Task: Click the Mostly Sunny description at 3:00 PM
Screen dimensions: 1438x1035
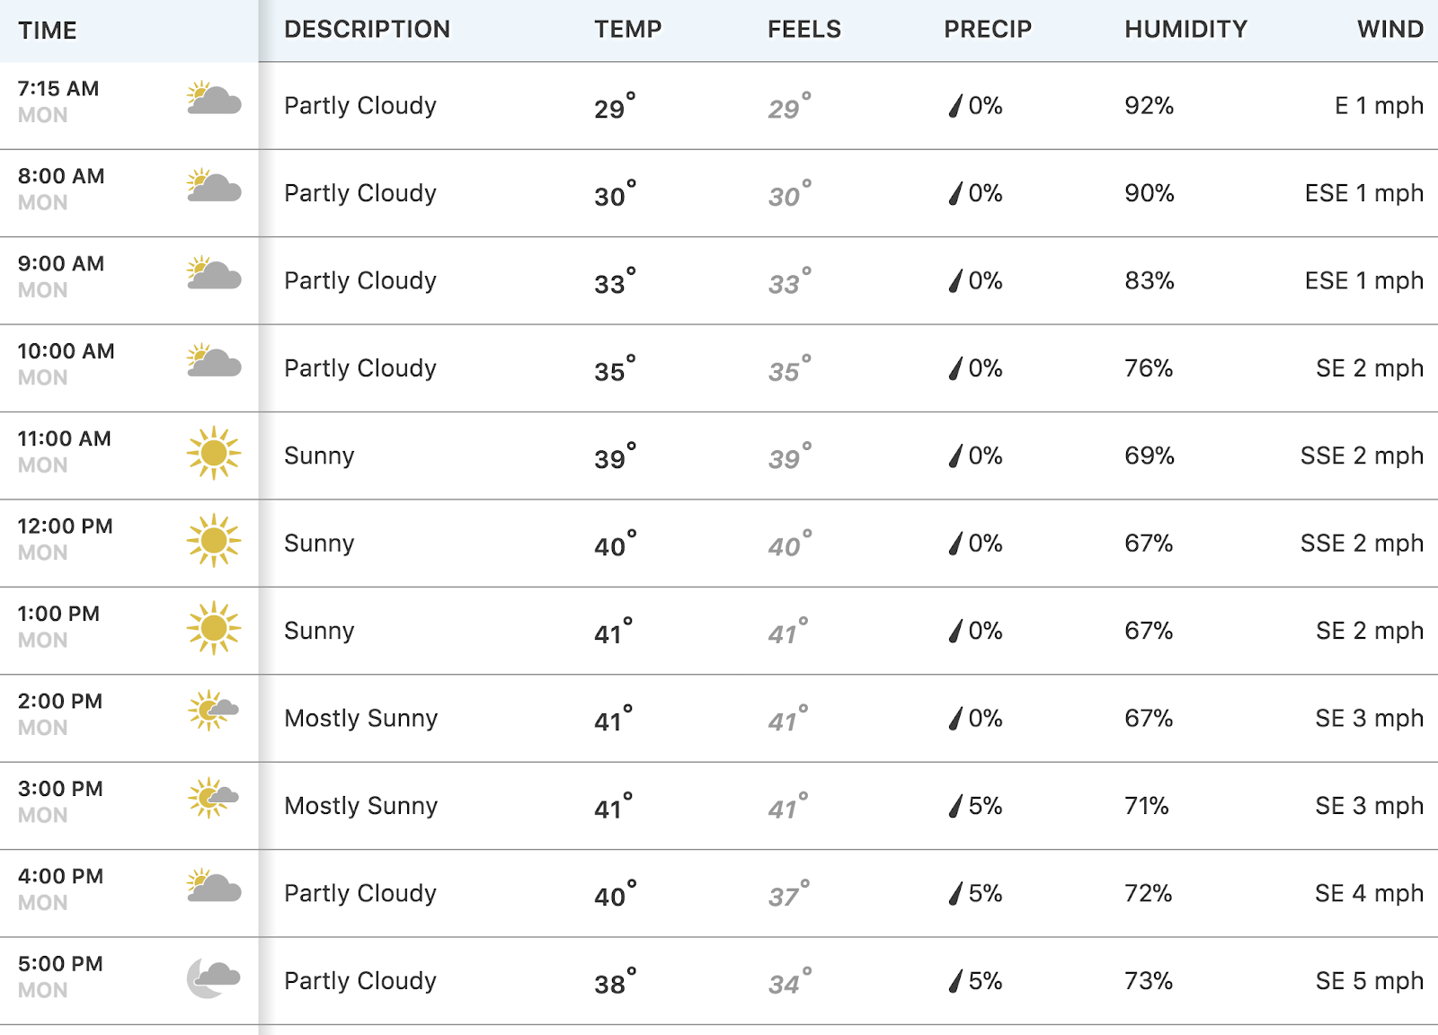Action: [x=361, y=806]
